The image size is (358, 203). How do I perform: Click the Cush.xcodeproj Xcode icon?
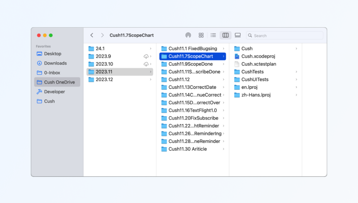(237, 56)
